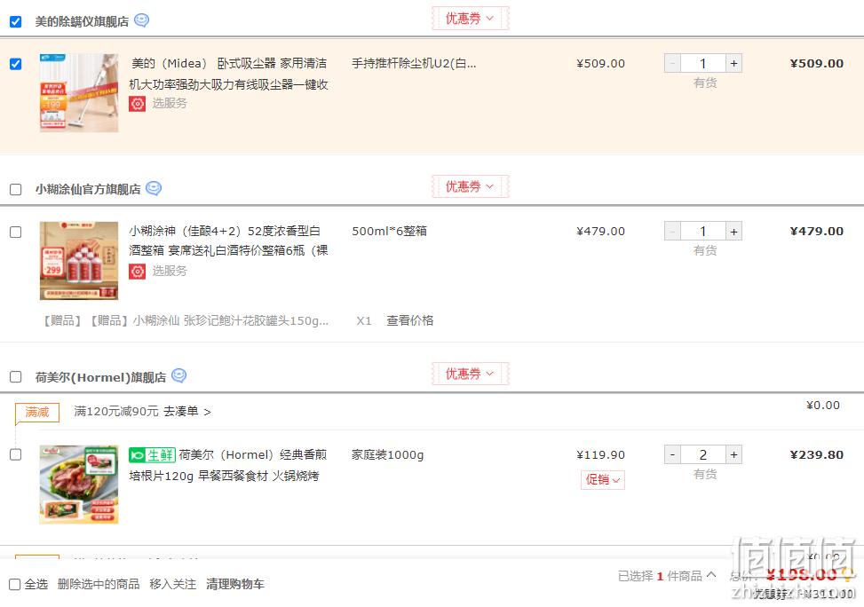
Task: Click the 500ml*6整箱 specification text
Action: [x=390, y=232]
